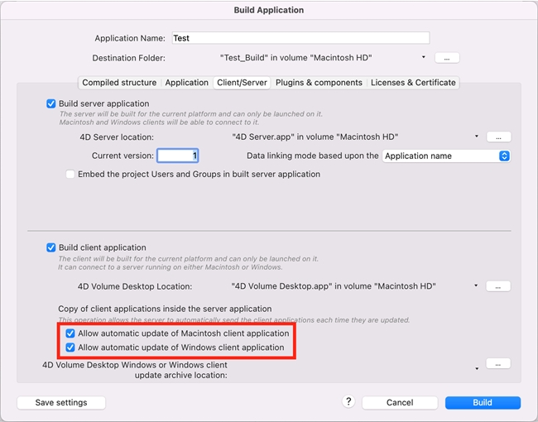Click the help question mark icon
Viewport: 538px width, 422px height.
pyautogui.click(x=349, y=402)
